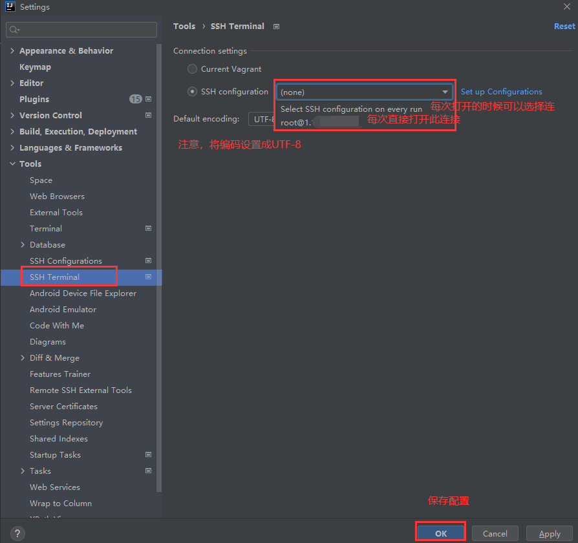Click the IntelliJ logo in the title bar

10,6
